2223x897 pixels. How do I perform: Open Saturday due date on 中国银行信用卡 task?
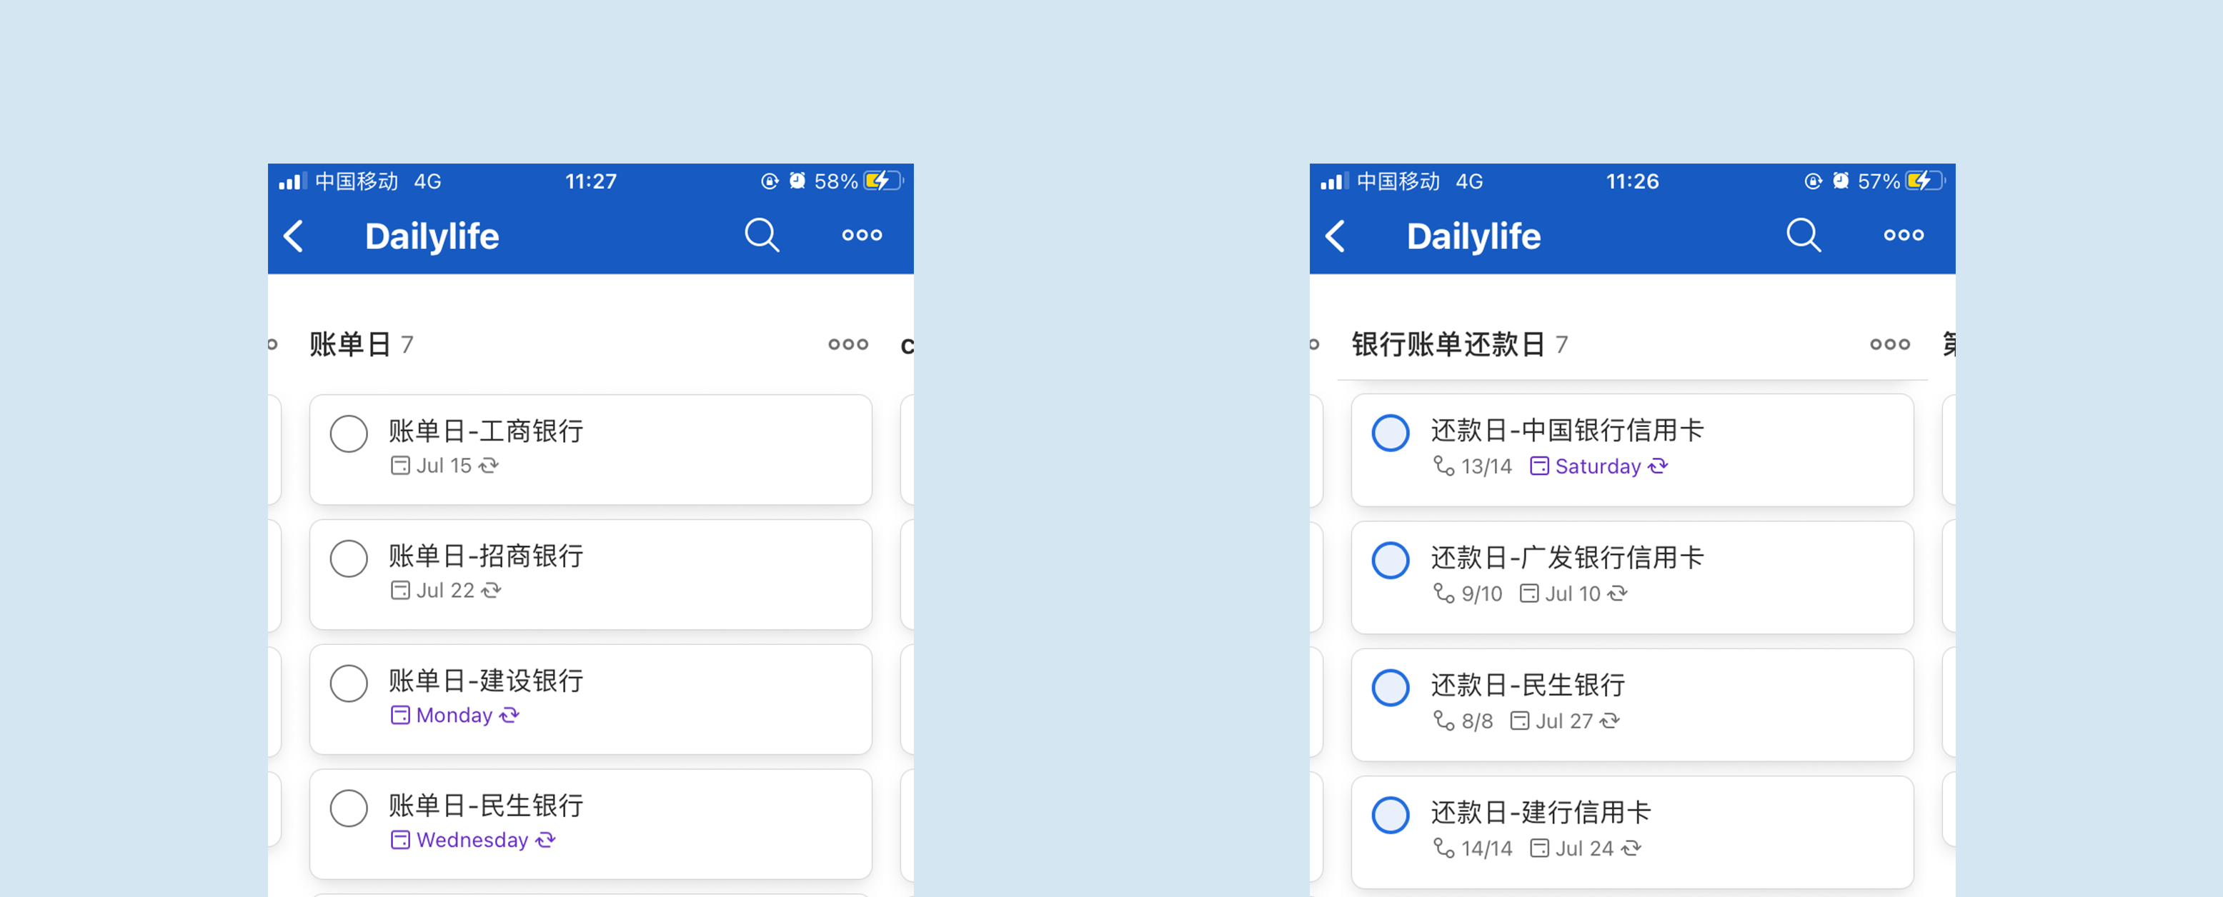click(1596, 466)
